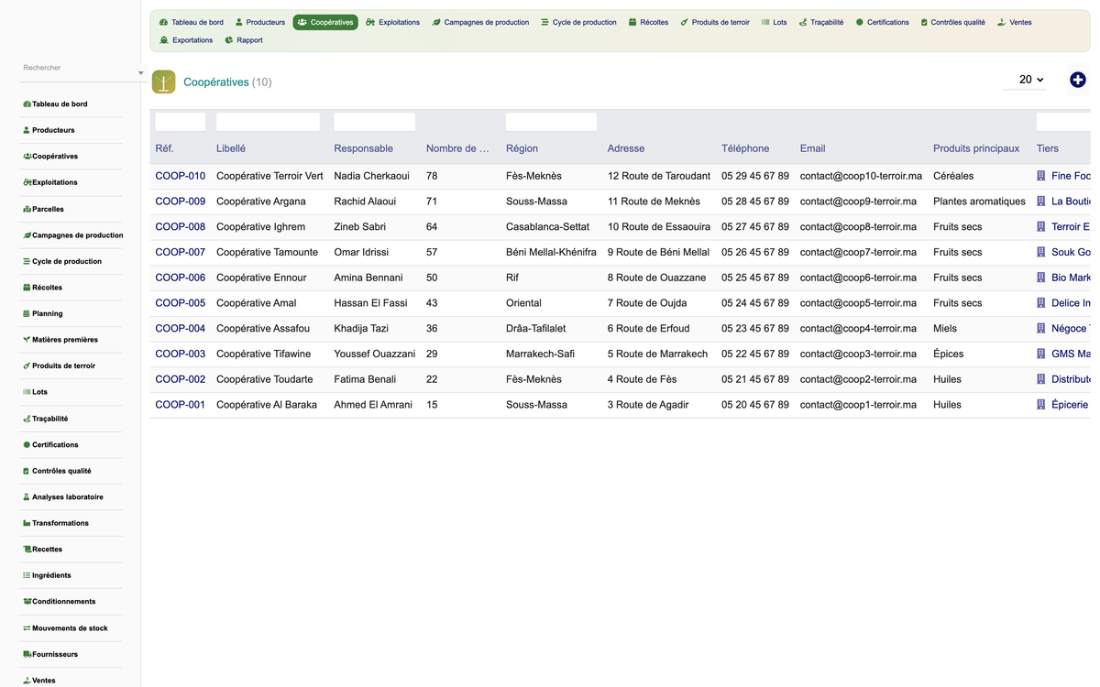The height and width of the screenshot is (687, 1100).
Task: Click the Youssef Ouazzani cell
Action: 375,354
